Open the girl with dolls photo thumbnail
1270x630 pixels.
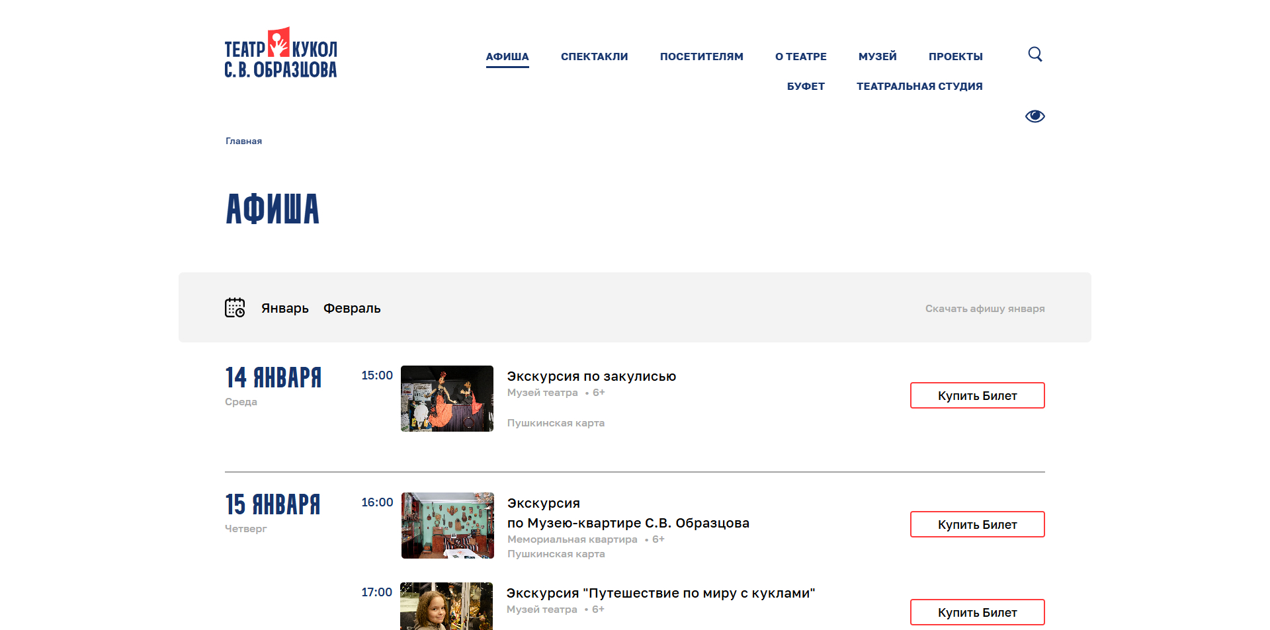(x=446, y=606)
